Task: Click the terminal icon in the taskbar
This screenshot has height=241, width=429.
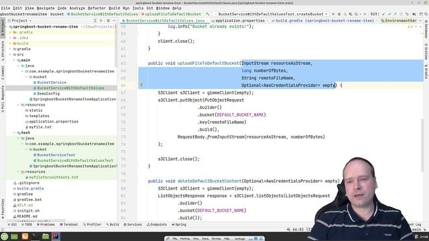Action: pyautogui.click(x=36, y=236)
